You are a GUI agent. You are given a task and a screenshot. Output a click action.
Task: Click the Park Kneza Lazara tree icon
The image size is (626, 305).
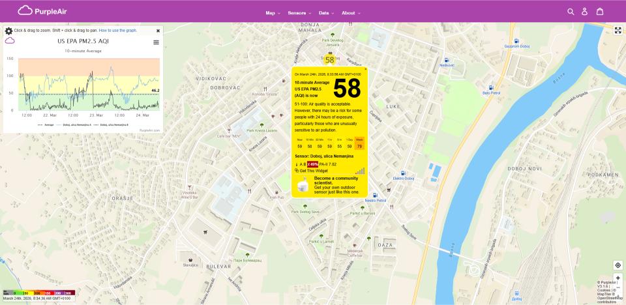click(x=261, y=125)
